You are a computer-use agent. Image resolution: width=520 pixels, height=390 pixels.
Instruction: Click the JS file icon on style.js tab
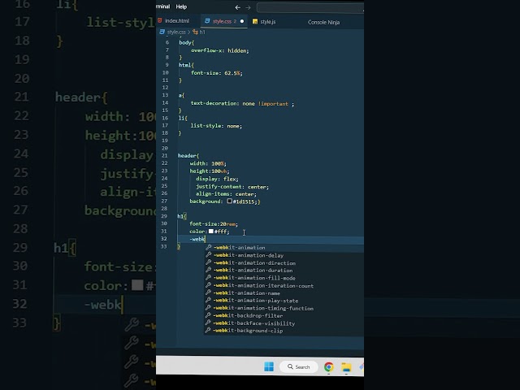254,22
